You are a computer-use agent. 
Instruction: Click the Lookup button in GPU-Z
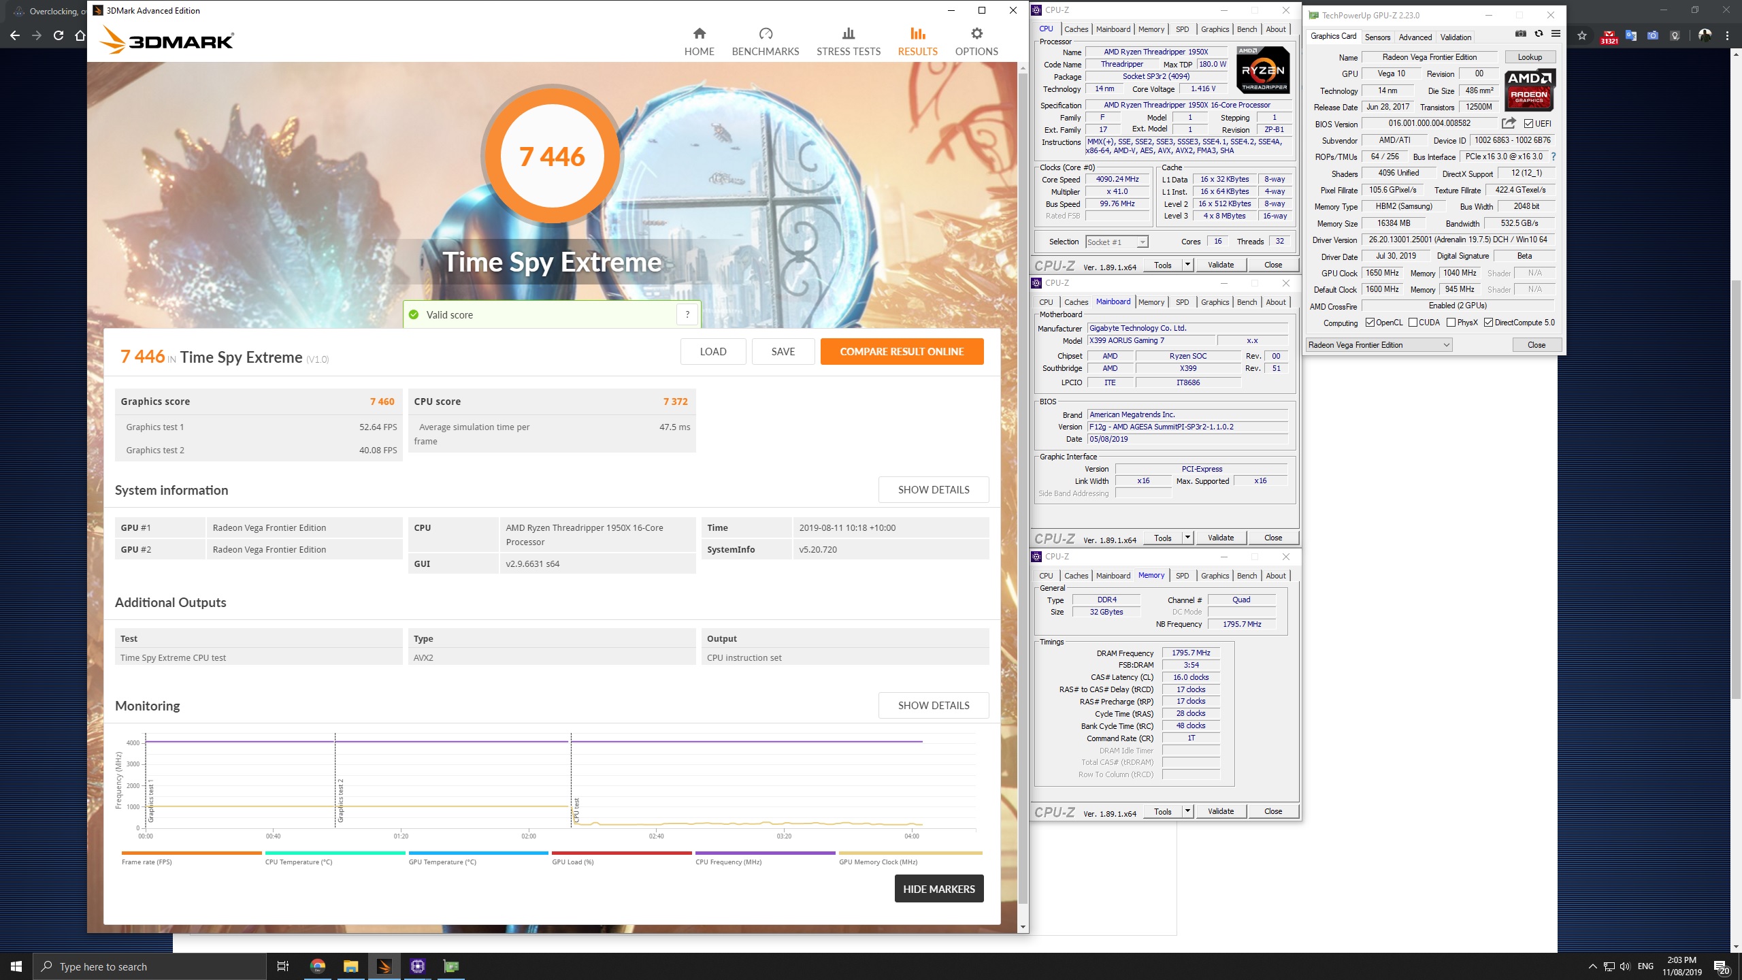click(1530, 57)
